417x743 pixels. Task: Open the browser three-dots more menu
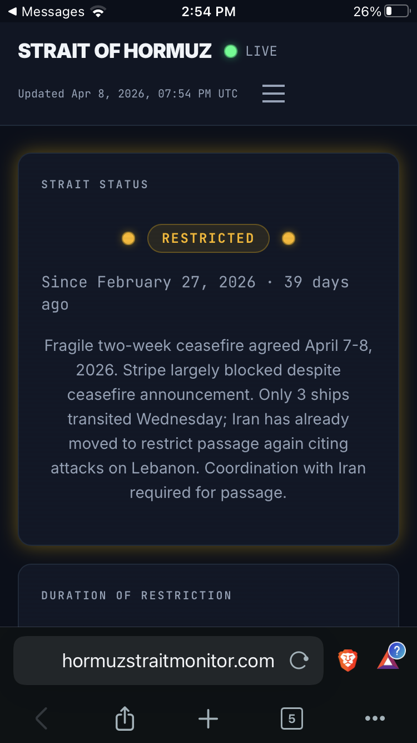375,718
